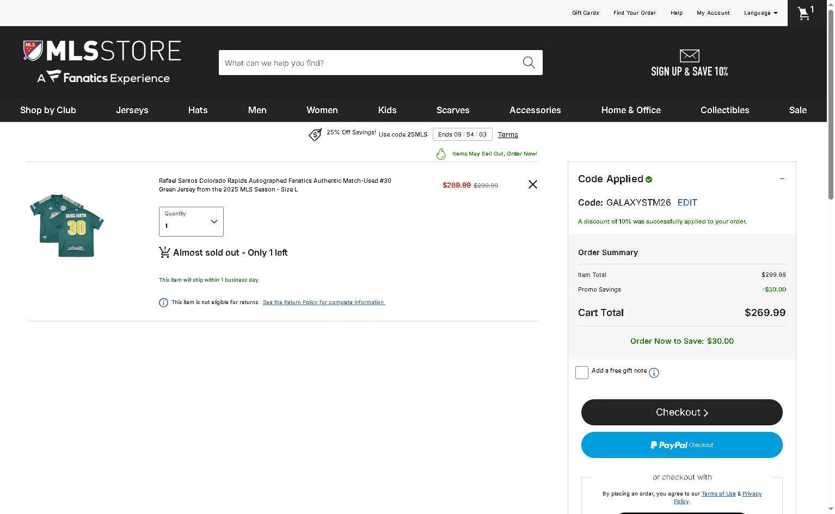
Task: Click Sign Up & Save 10% text
Action: click(690, 71)
